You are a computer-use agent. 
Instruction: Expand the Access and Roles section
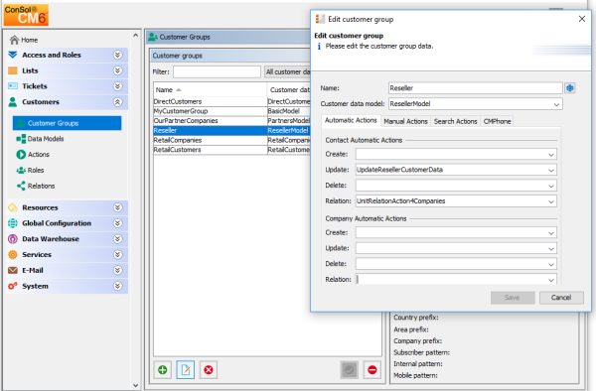118,55
